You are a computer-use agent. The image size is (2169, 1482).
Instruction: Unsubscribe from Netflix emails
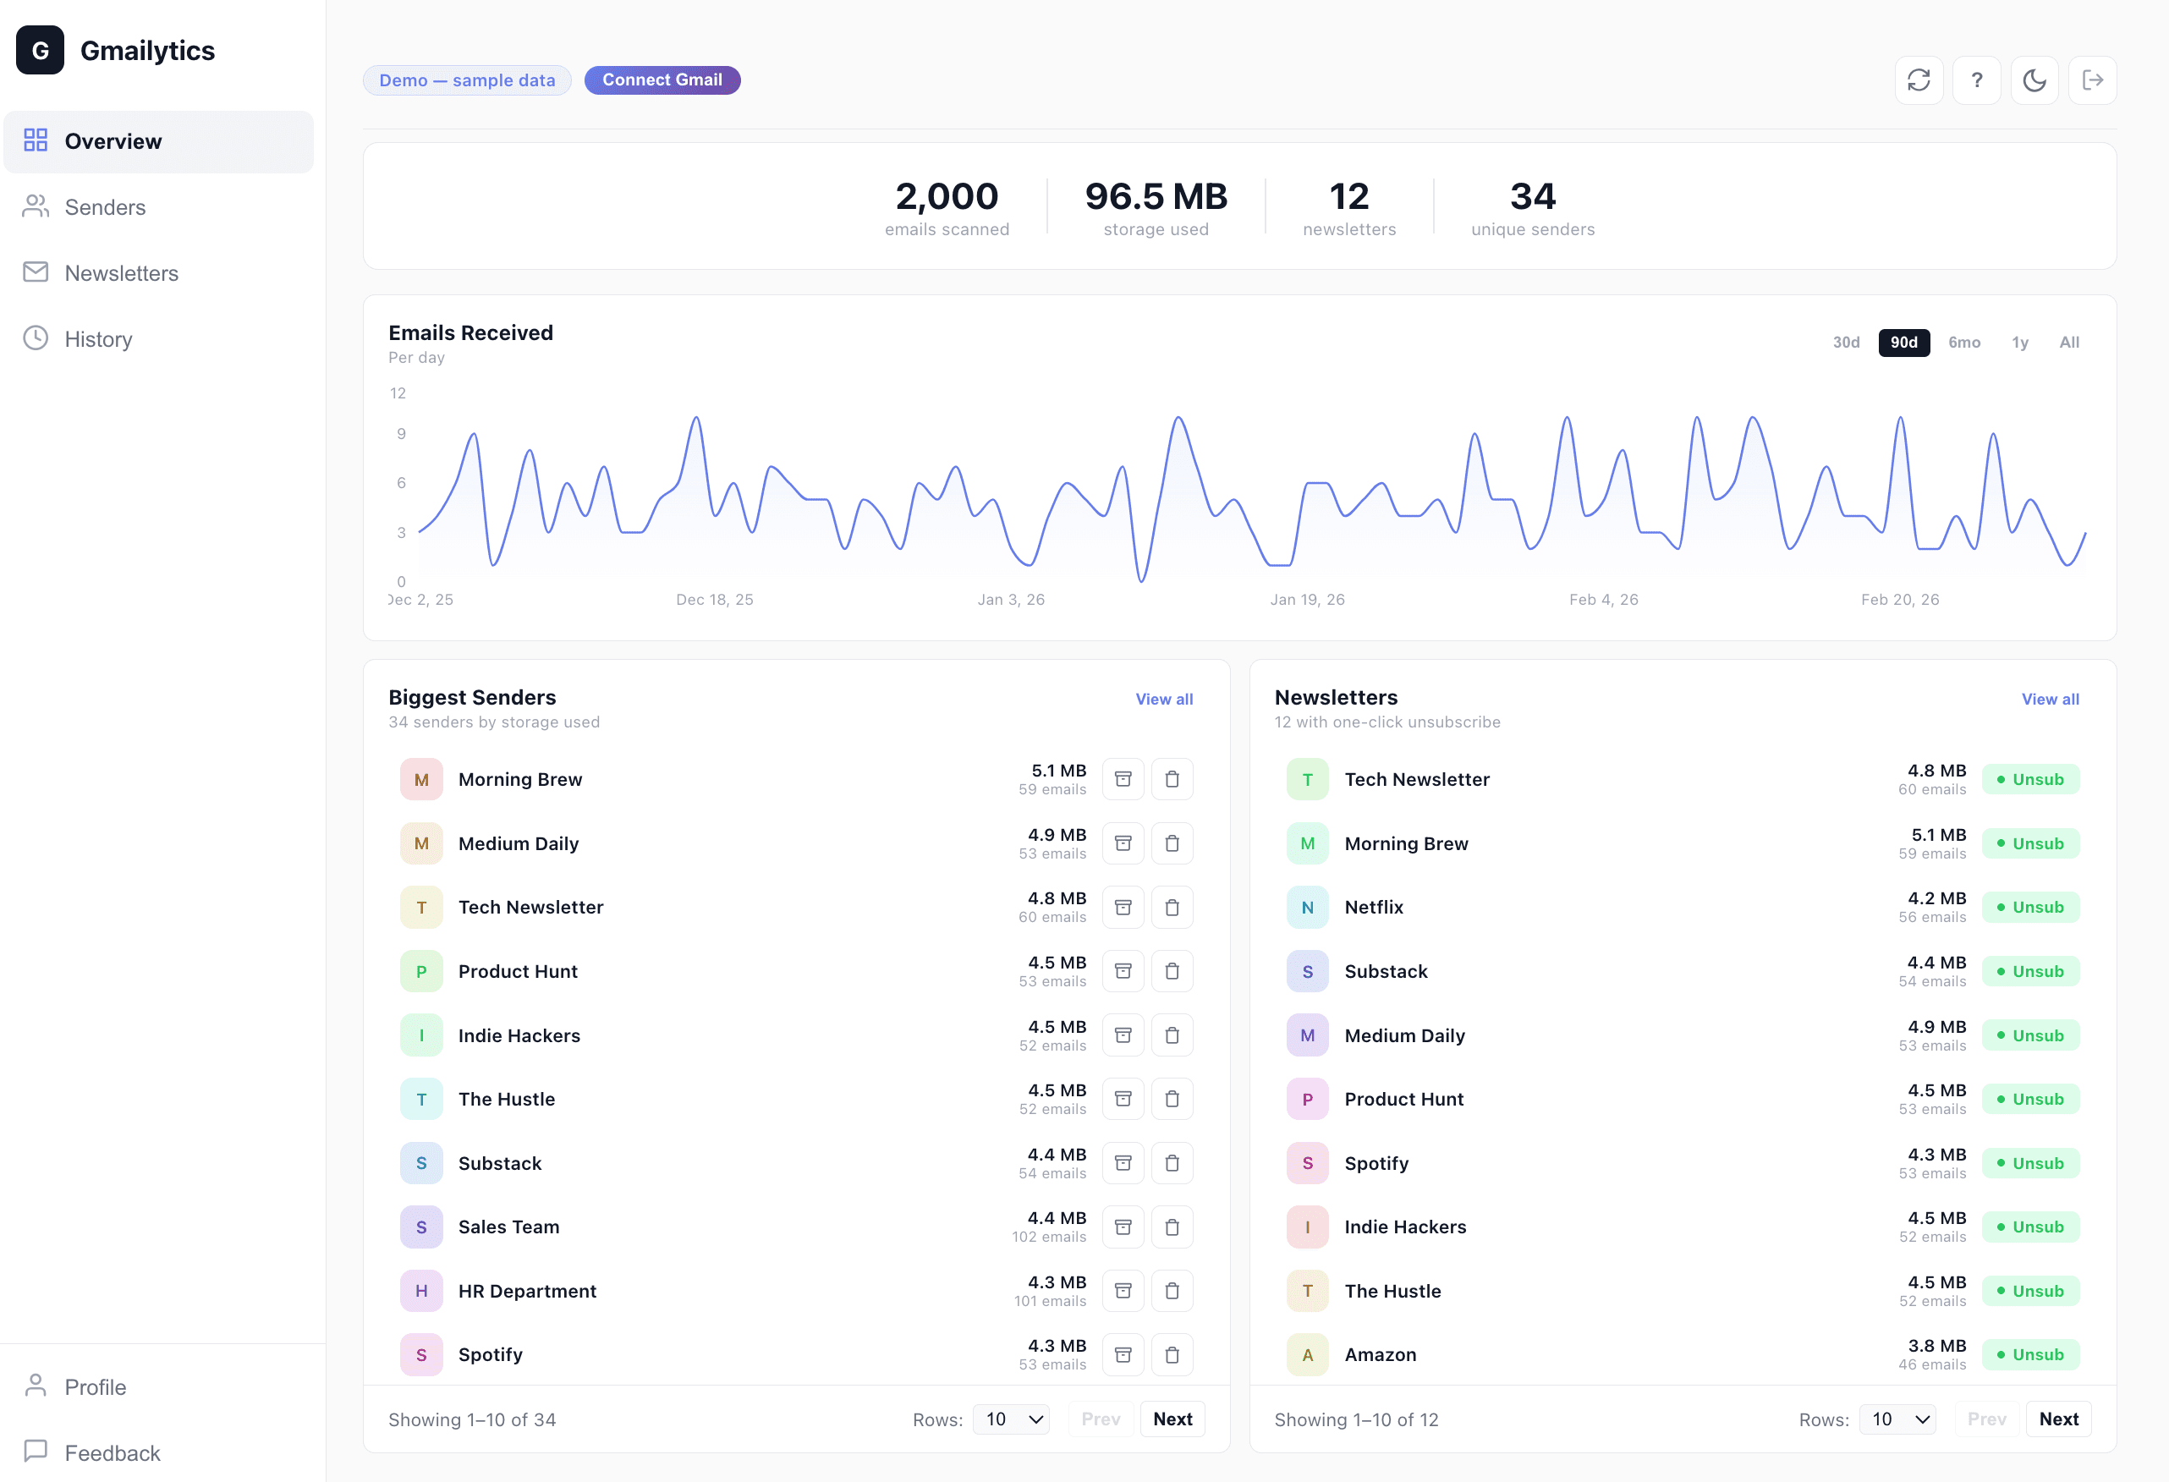click(2032, 906)
